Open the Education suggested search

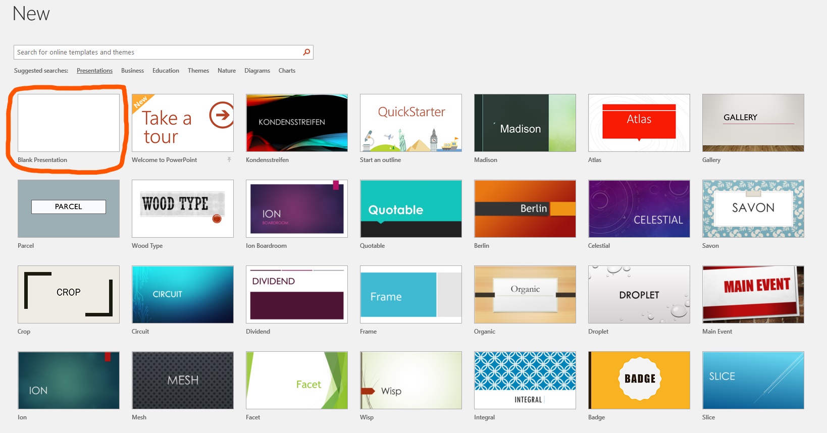point(166,71)
